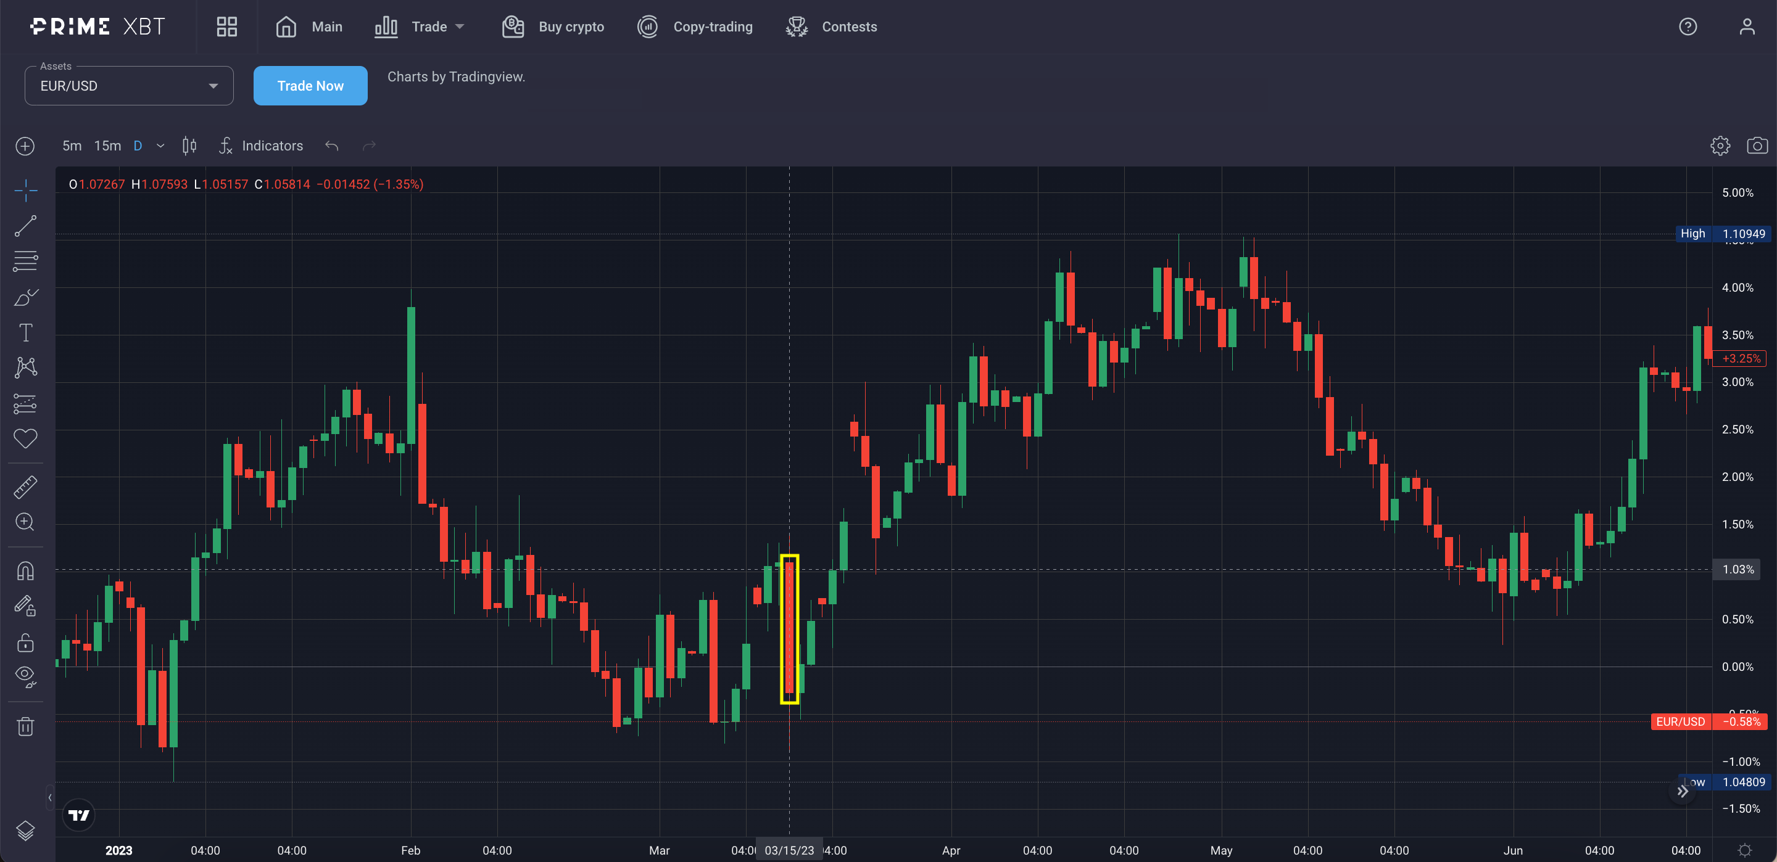Toggle lock all drawing tools
The width and height of the screenshot is (1777, 862).
tap(25, 642)
